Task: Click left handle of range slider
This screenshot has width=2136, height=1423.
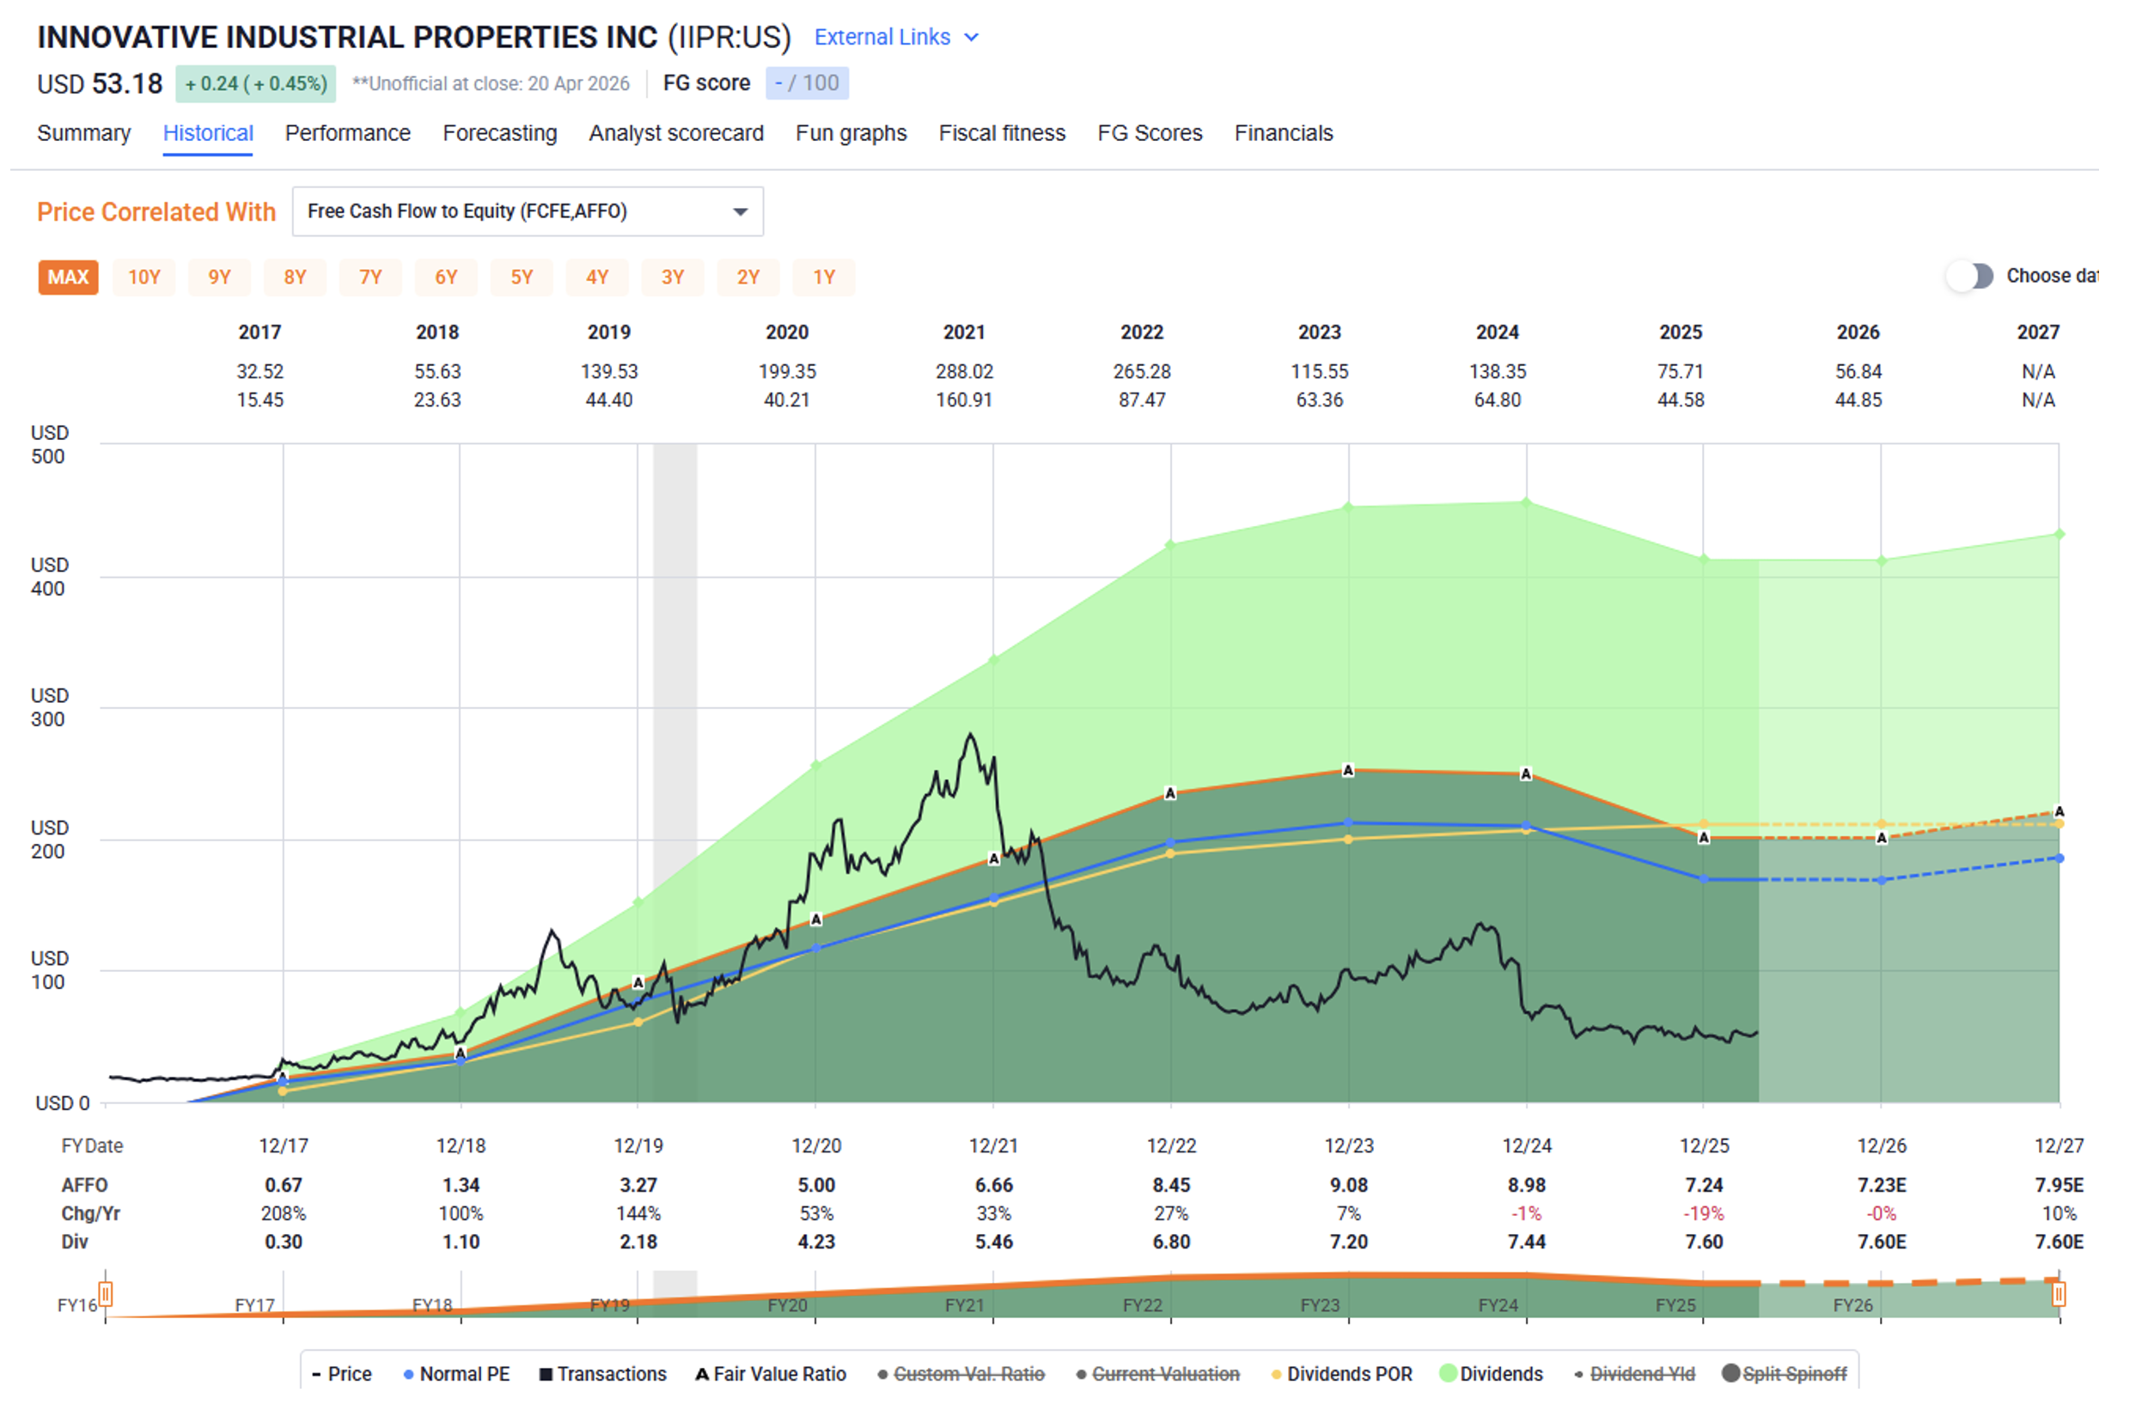Action: pyautogui.click(x=106, y=1293)
